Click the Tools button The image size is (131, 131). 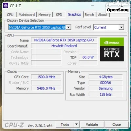click(65, 125)
